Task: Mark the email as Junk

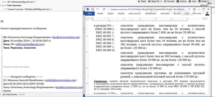Action: click(192, 1)
